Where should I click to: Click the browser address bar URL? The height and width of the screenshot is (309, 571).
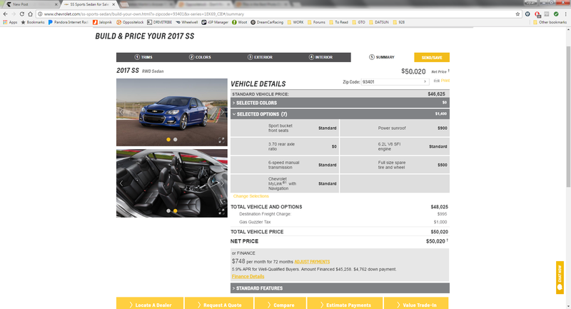pos(144,14)
